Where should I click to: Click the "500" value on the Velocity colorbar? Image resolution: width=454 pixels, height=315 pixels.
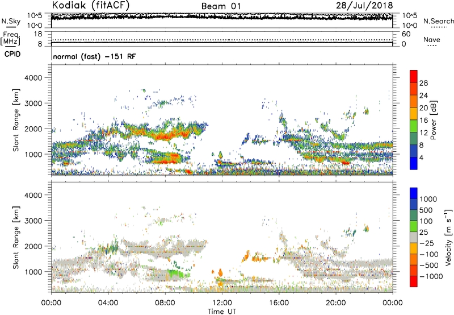tap(426, 210)
